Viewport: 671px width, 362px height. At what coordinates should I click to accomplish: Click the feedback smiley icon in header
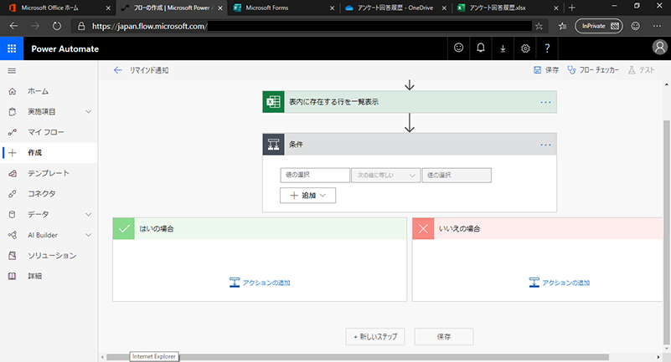pyautogui.click(x=458, y=48)
